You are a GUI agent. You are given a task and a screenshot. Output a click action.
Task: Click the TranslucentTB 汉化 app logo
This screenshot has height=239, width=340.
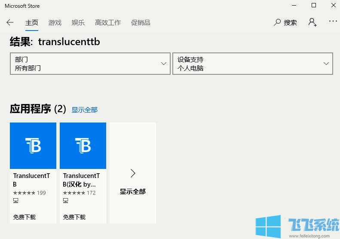pyautogui.click(x=83, y=146)
